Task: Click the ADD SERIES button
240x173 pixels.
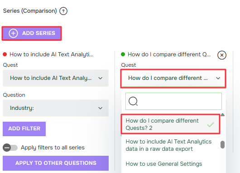Action: (32, 33)
